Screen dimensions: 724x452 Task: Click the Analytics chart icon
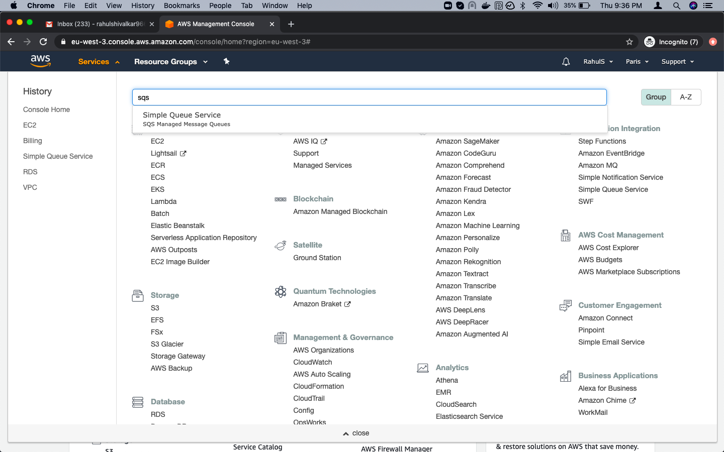point(423,368)
